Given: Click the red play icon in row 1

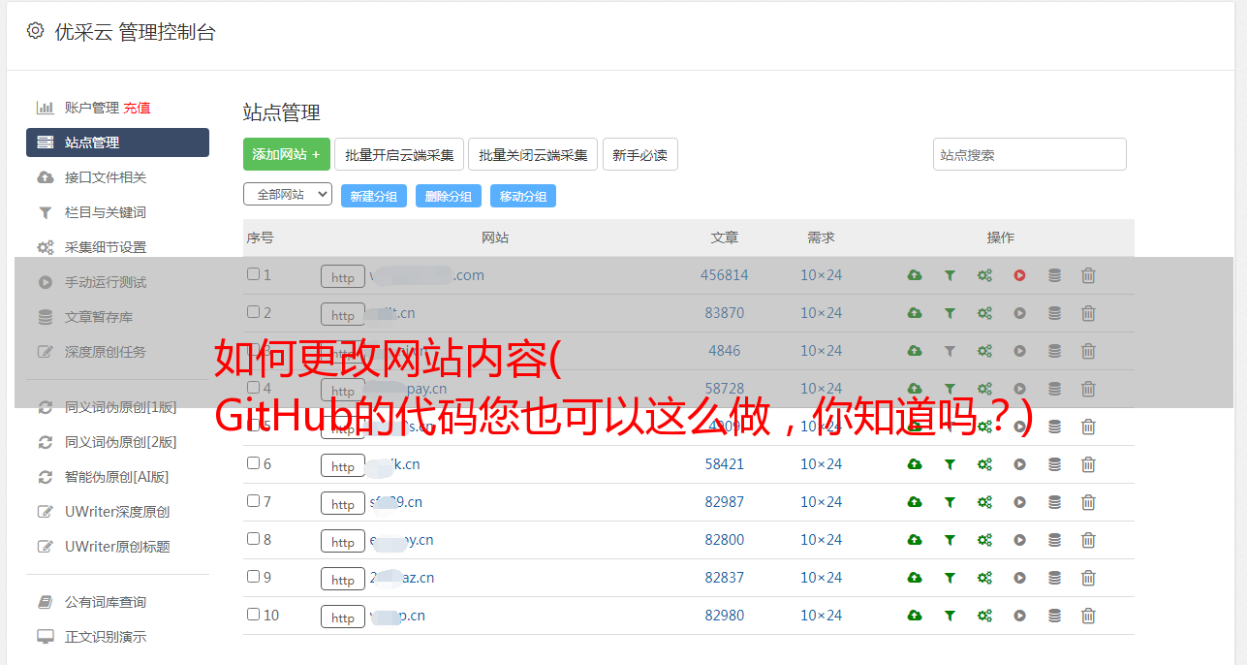Looking at the screenshot, I should coord(1019,275).
